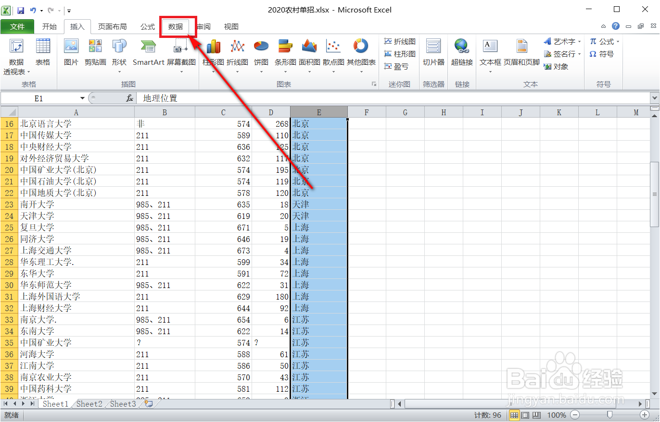This screenshot has height=422, width=660.
Task: Switch to 公式 (Formulas) ribbon tab
Action: (148, 26)
